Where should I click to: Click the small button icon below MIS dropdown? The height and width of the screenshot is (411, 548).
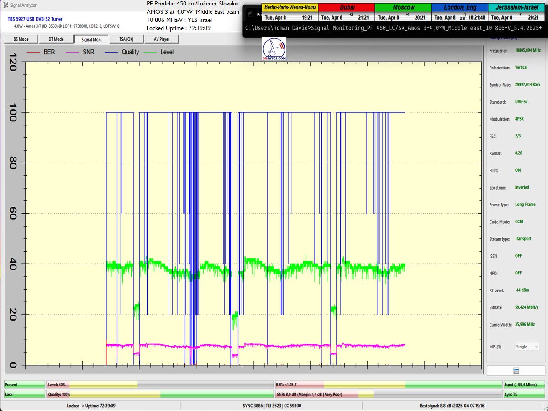pos(516,370)
